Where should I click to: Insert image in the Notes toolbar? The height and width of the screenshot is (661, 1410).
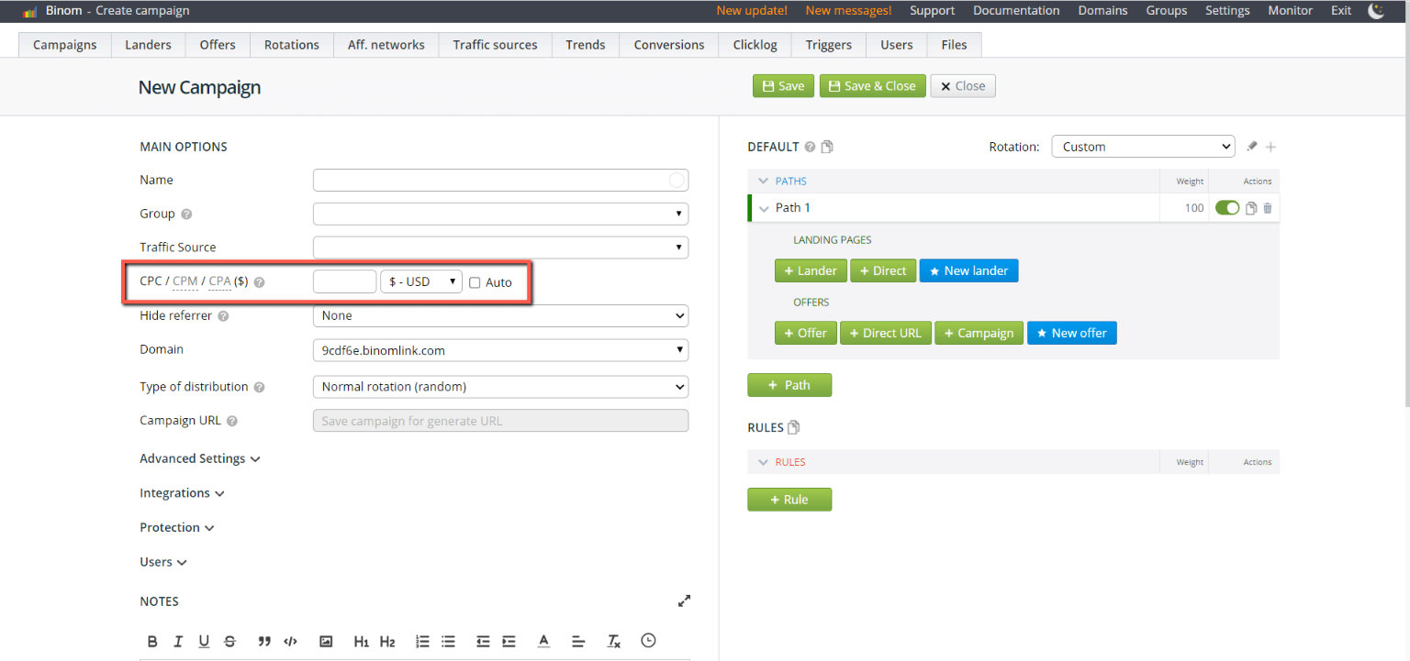click(x=325, y=641)
